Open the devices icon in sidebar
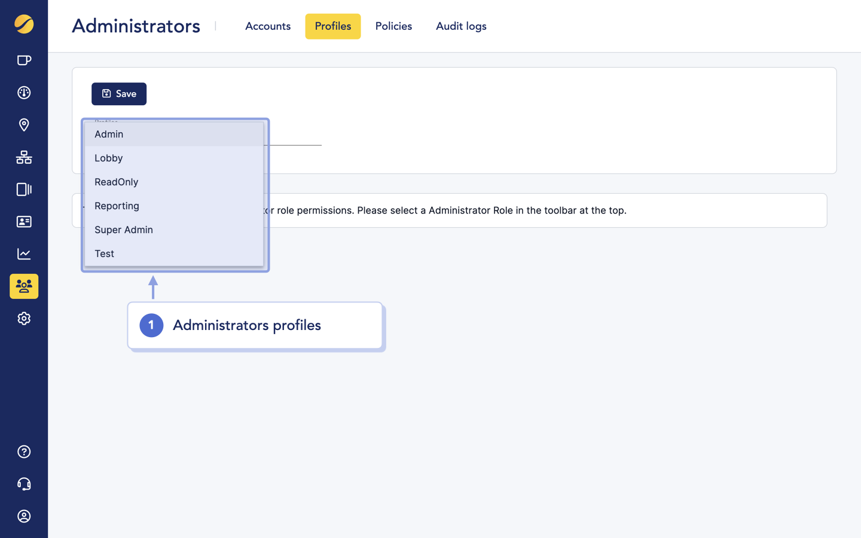This screenshot has height=538, width=861. (24, 189)
